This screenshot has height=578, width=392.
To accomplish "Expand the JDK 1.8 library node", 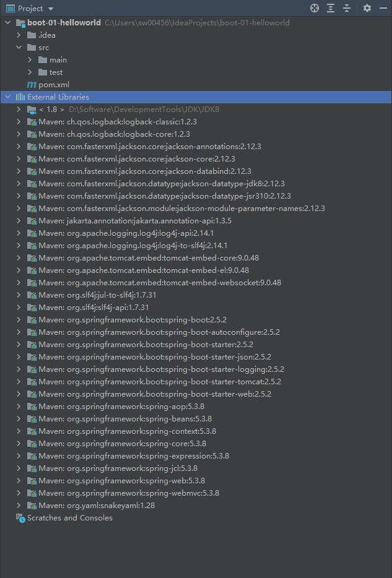I will click(x=19, y=110).
